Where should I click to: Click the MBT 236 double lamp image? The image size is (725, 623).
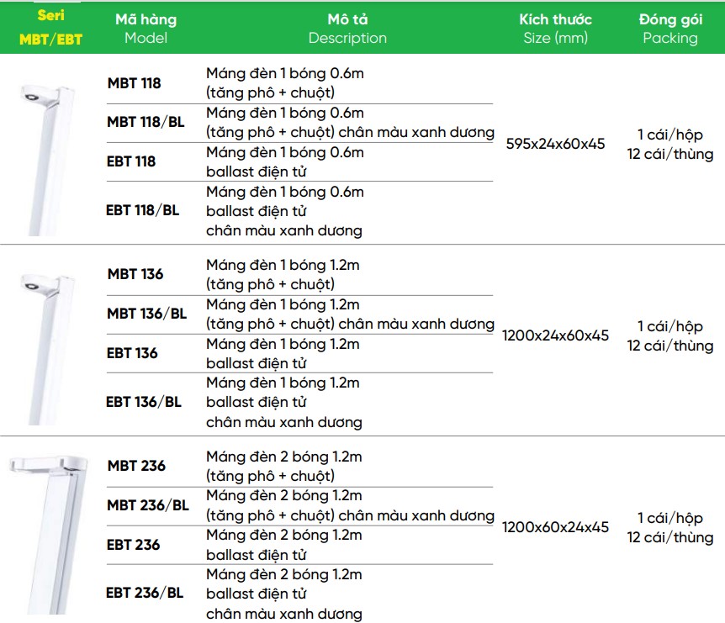49,536
